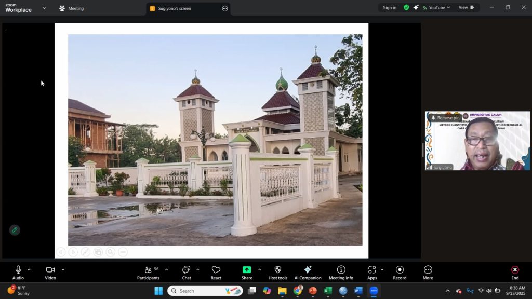Open the Participants panel
The image size is (532, 299).
(x=148, y=272)
